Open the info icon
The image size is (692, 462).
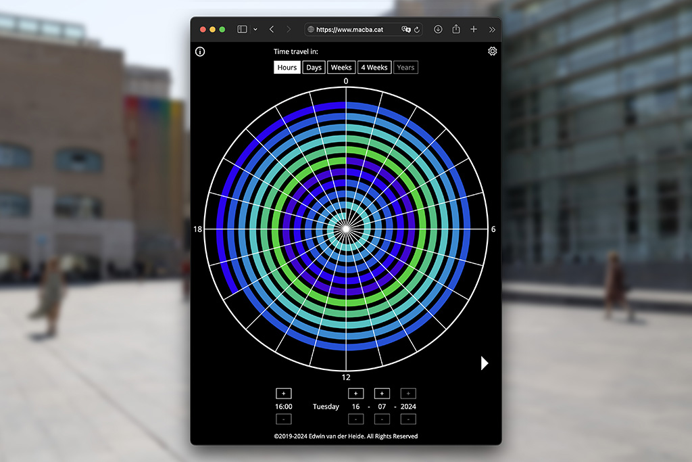(200, 51)
